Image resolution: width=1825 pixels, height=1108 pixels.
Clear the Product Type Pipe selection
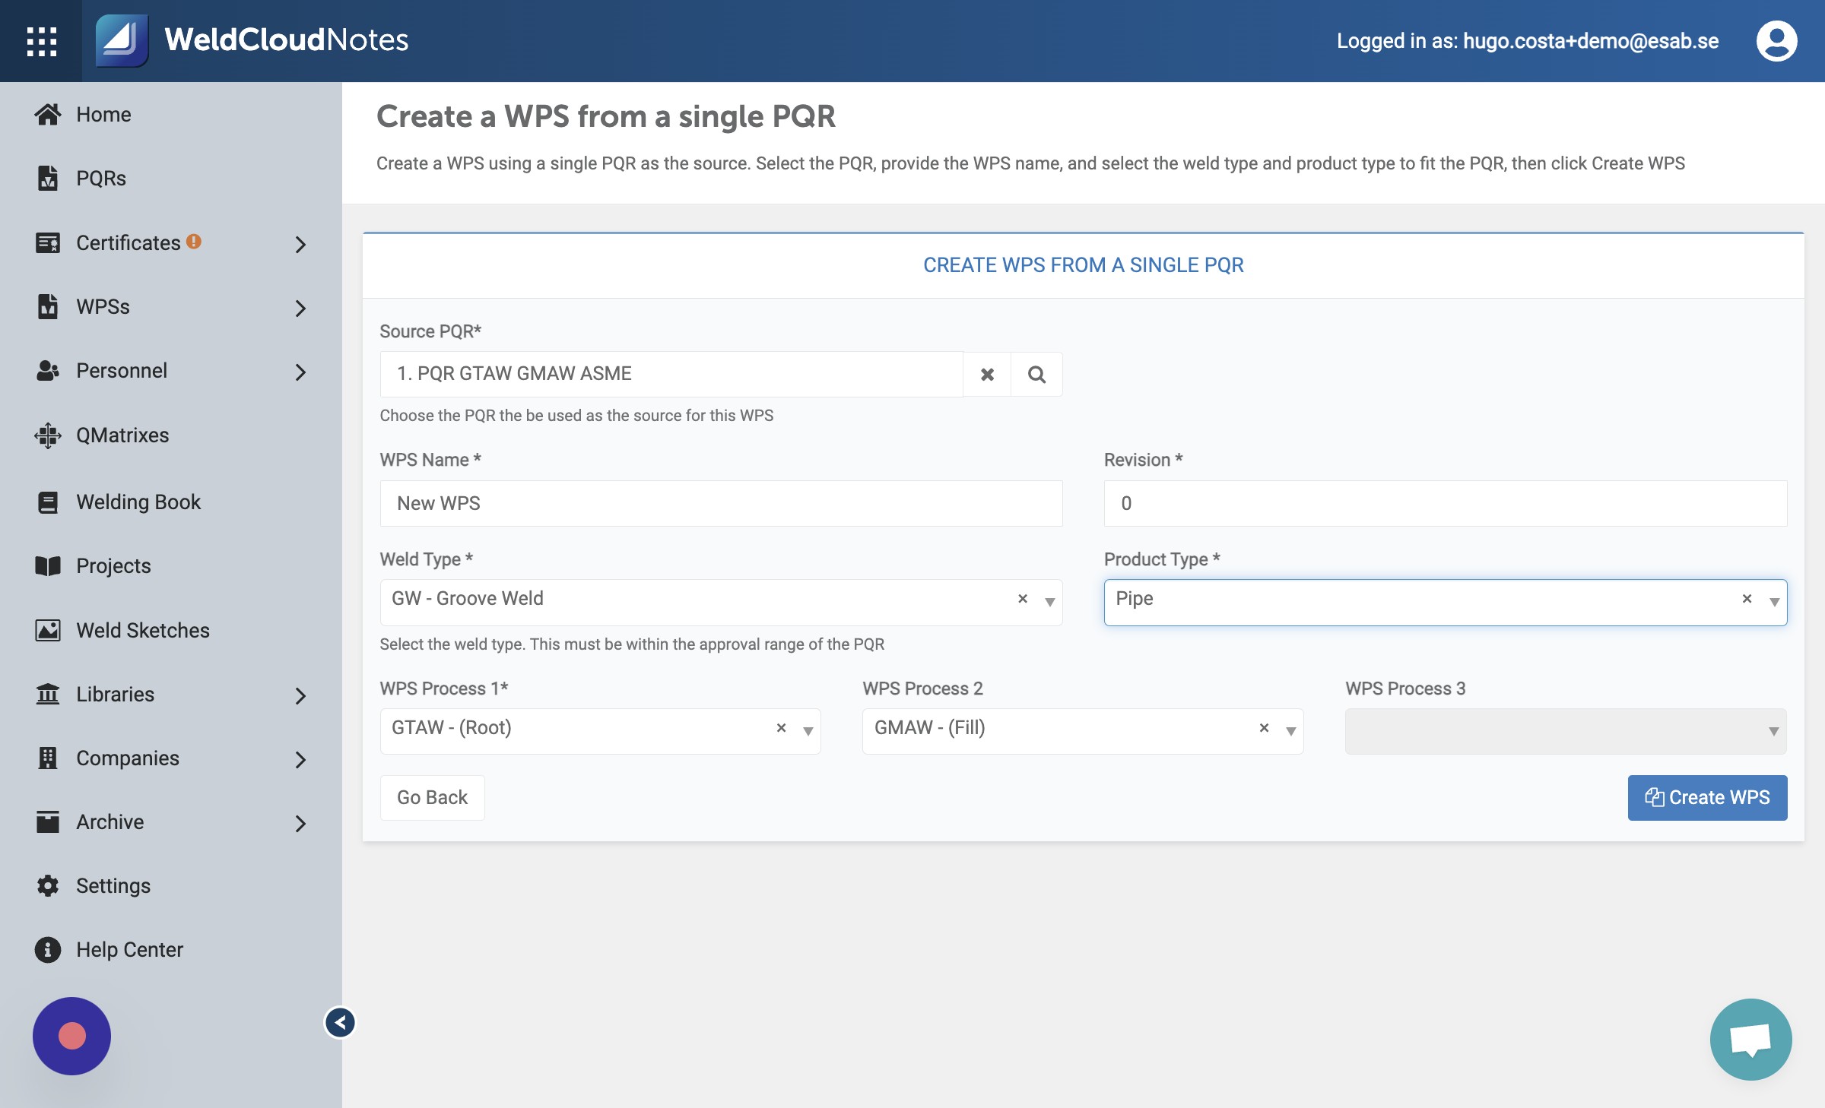(1747, 599)
